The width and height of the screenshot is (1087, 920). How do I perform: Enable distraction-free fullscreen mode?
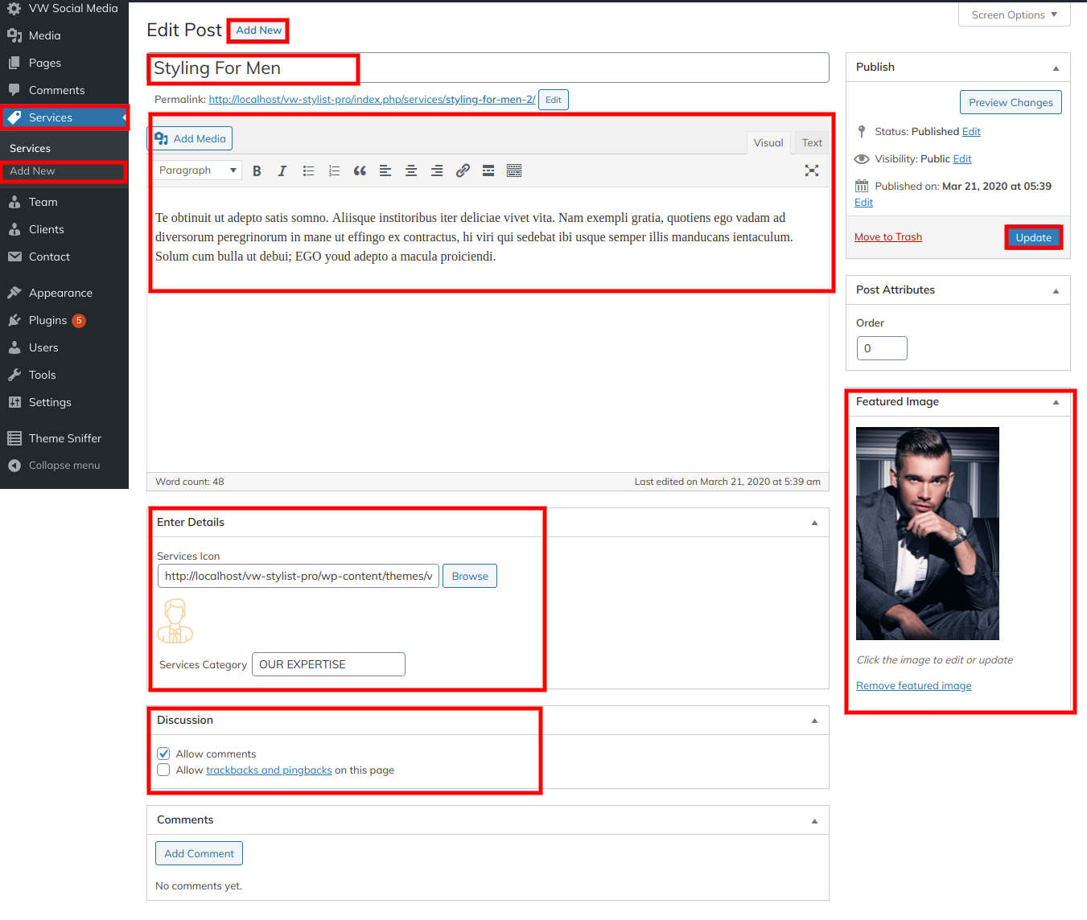[x=812, y=170]
